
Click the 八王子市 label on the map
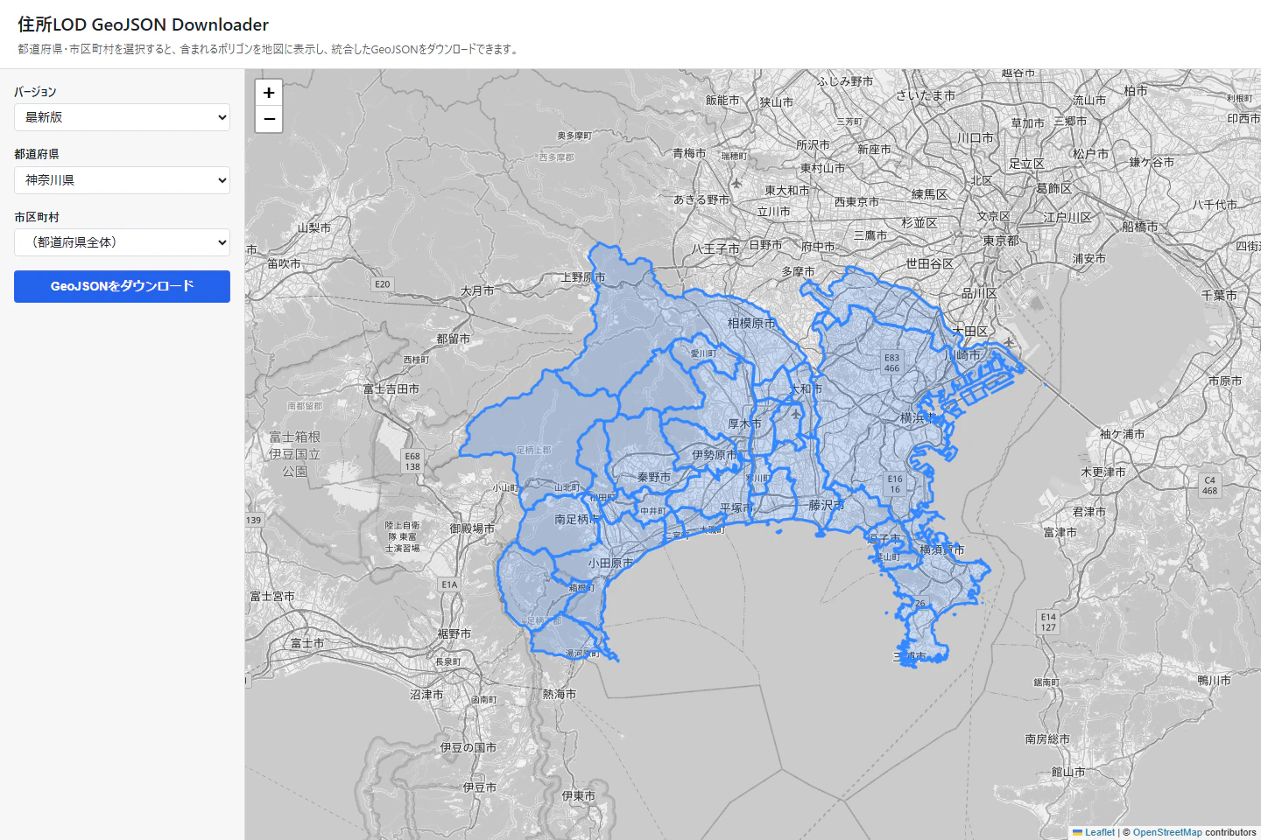(715, 249)
